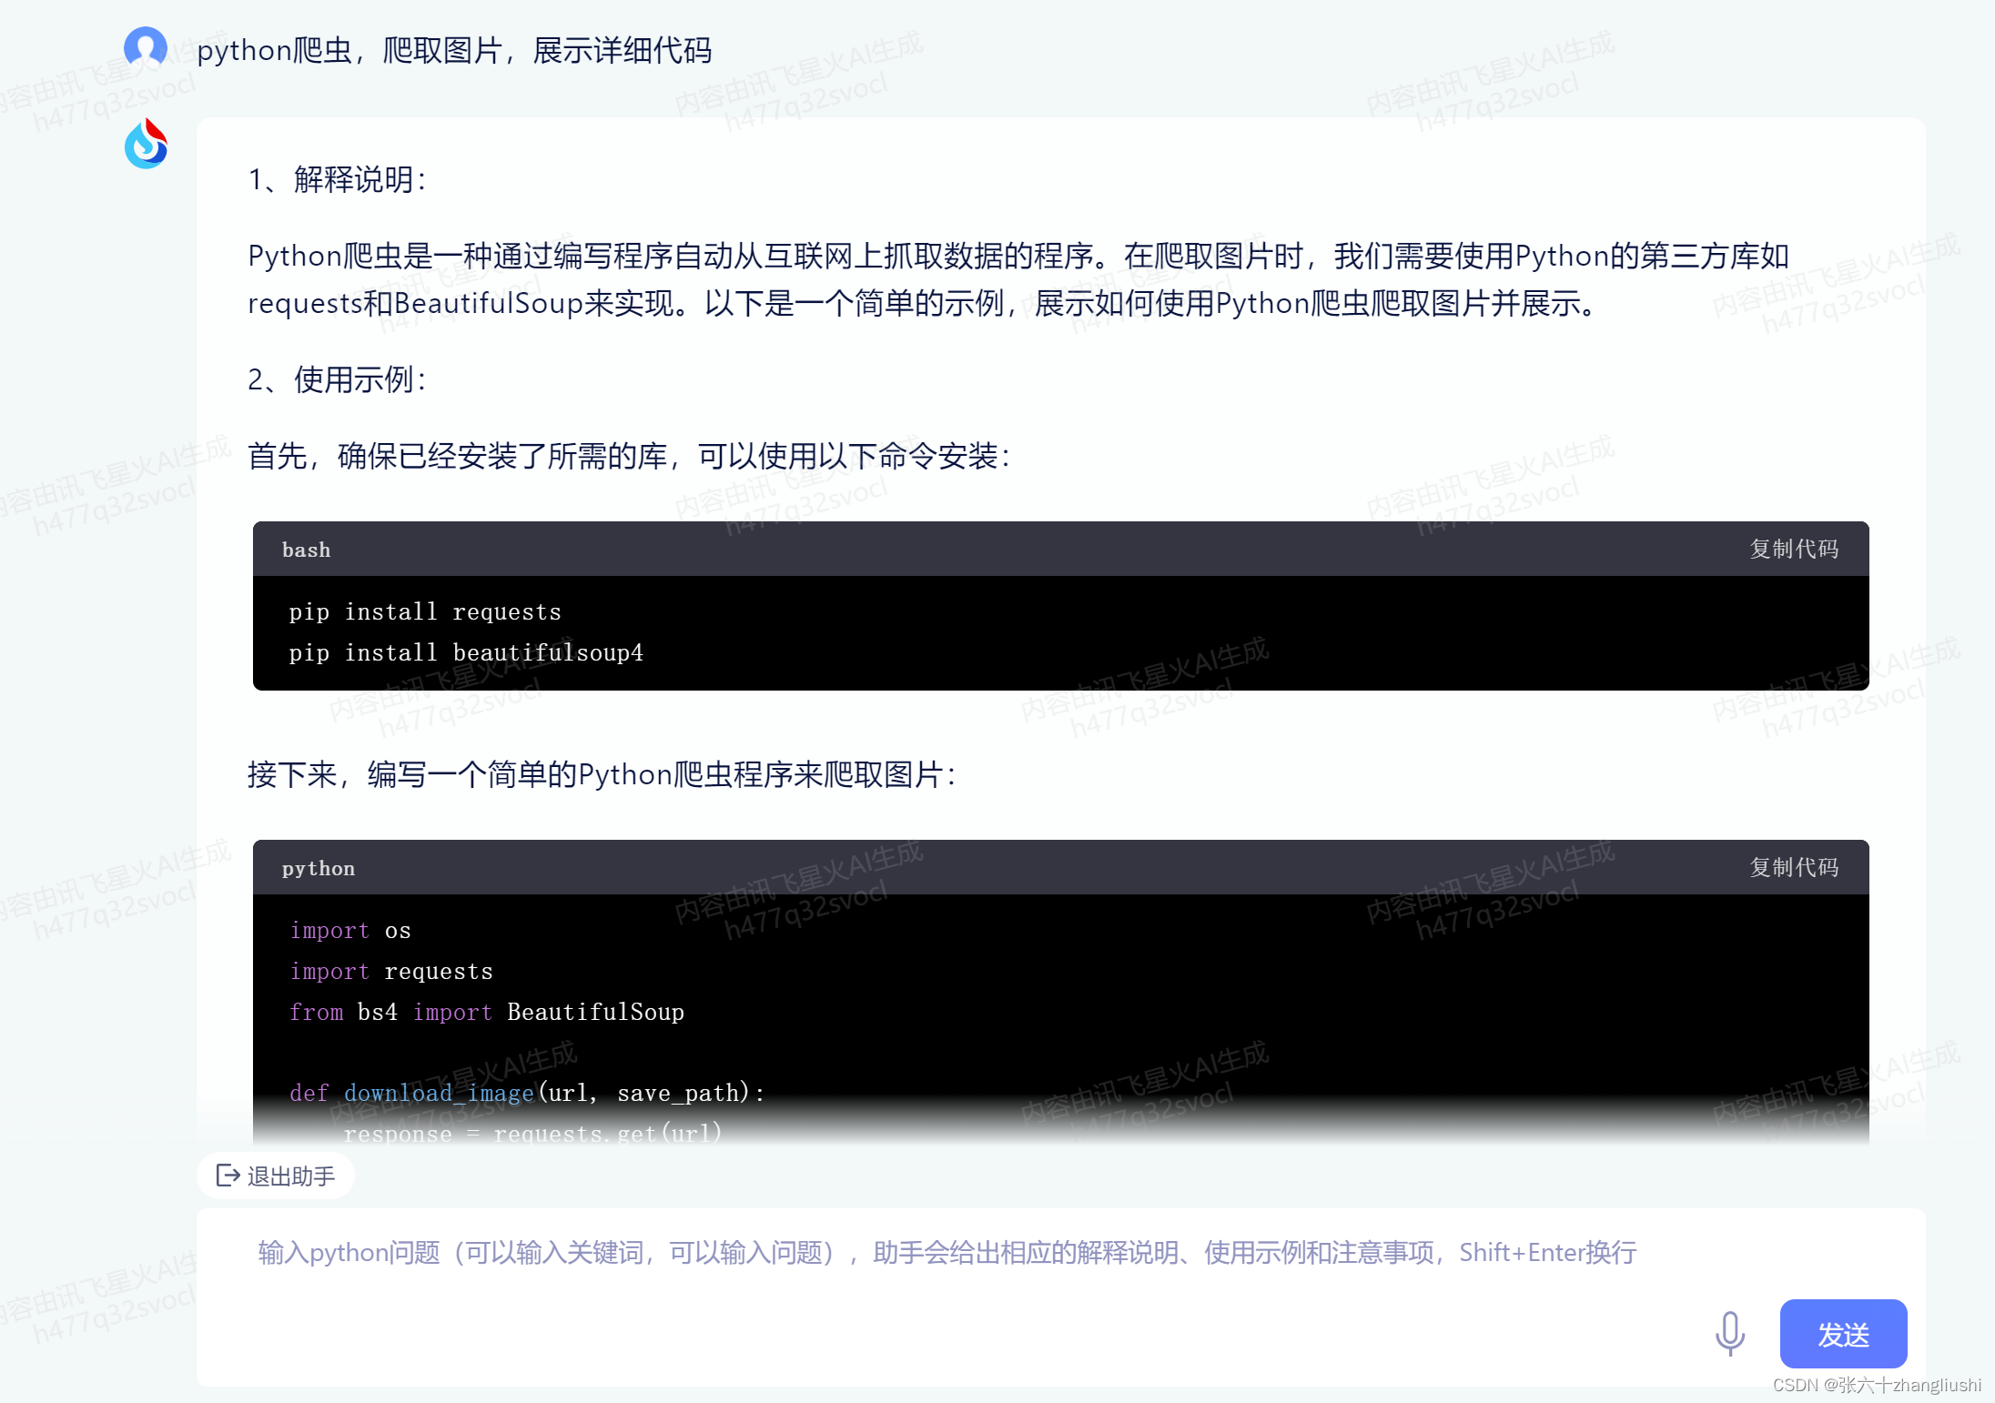Click the heading 1、解释说明
Viewport: 1995px width, 1403px height.
[x=337, y=179]
